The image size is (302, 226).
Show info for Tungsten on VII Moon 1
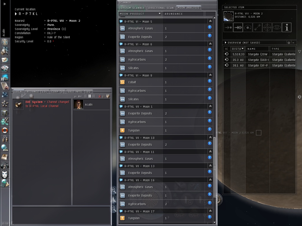click(x=210, y=129)
